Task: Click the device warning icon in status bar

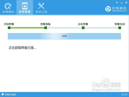Action: click(x=3, y=94)
